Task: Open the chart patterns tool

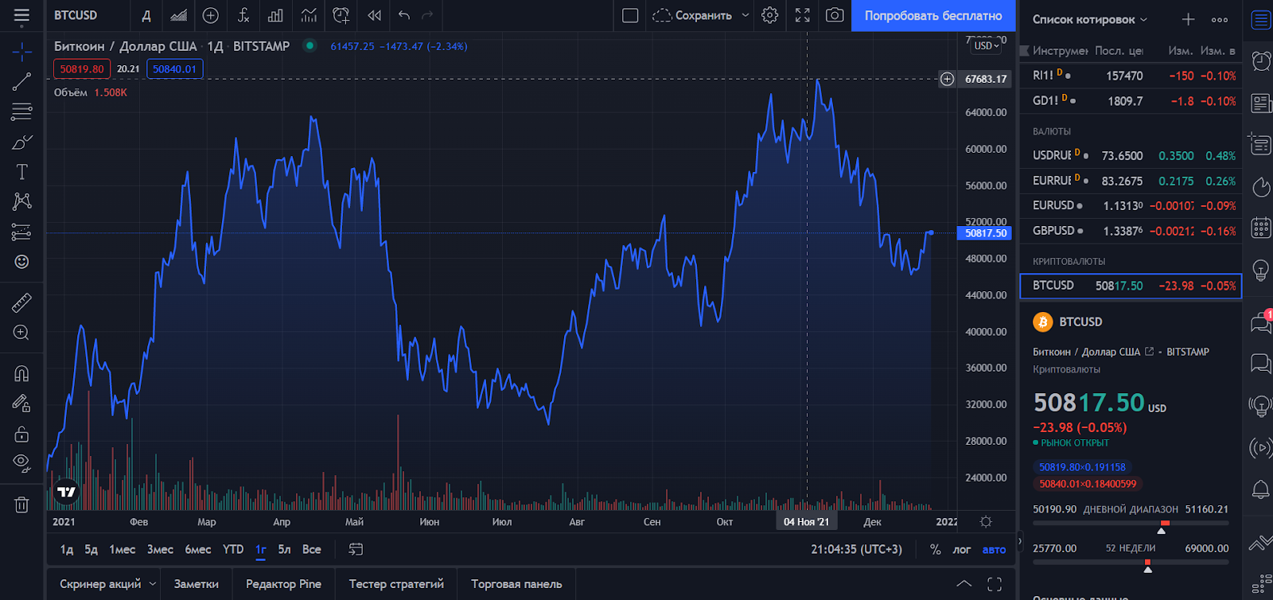Action: point(21,201)
